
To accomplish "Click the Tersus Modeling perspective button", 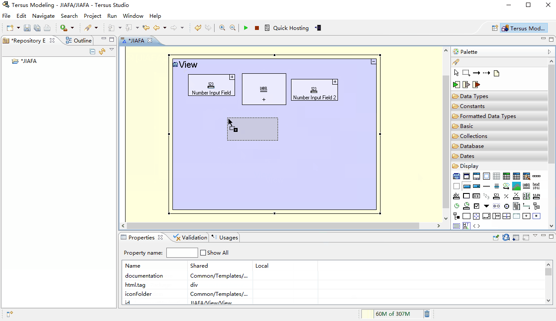I will click(x=523, y=28).
